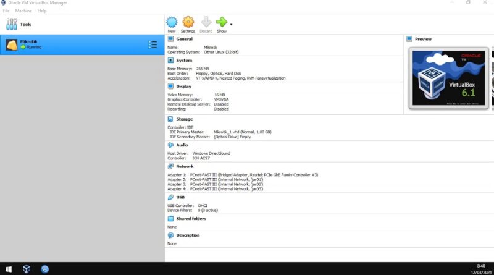Open the System section heading link

point(184,60)
